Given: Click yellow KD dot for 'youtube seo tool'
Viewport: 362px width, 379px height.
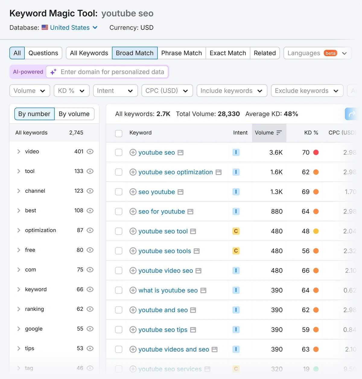Looking at the screenshot, I should (x=316, y=231).
